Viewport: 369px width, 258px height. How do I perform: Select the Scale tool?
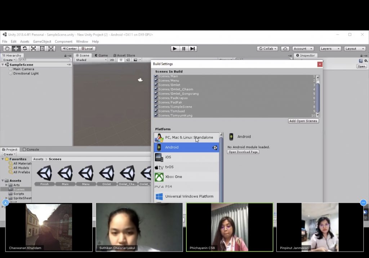(34, 49)
